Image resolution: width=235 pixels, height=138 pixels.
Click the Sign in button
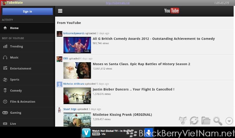28,11
